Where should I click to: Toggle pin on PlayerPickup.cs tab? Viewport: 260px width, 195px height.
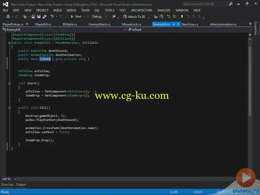pos(27,24)
